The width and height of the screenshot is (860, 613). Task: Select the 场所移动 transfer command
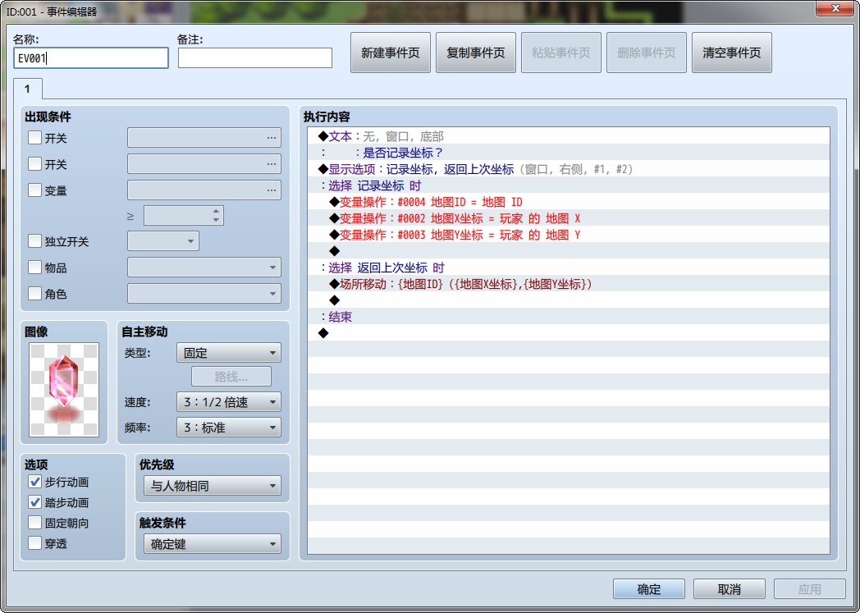coord(568,284)
